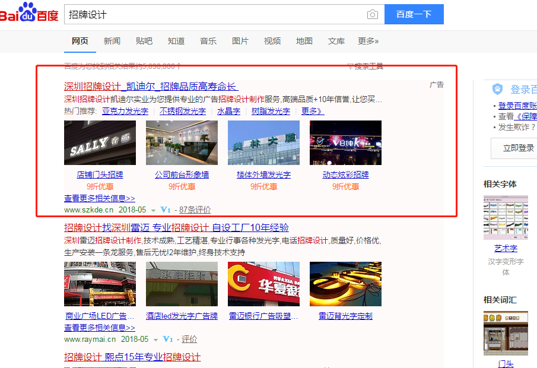
Task: Open 评价 link for raymai.cn
Action: tap(189, 340)
